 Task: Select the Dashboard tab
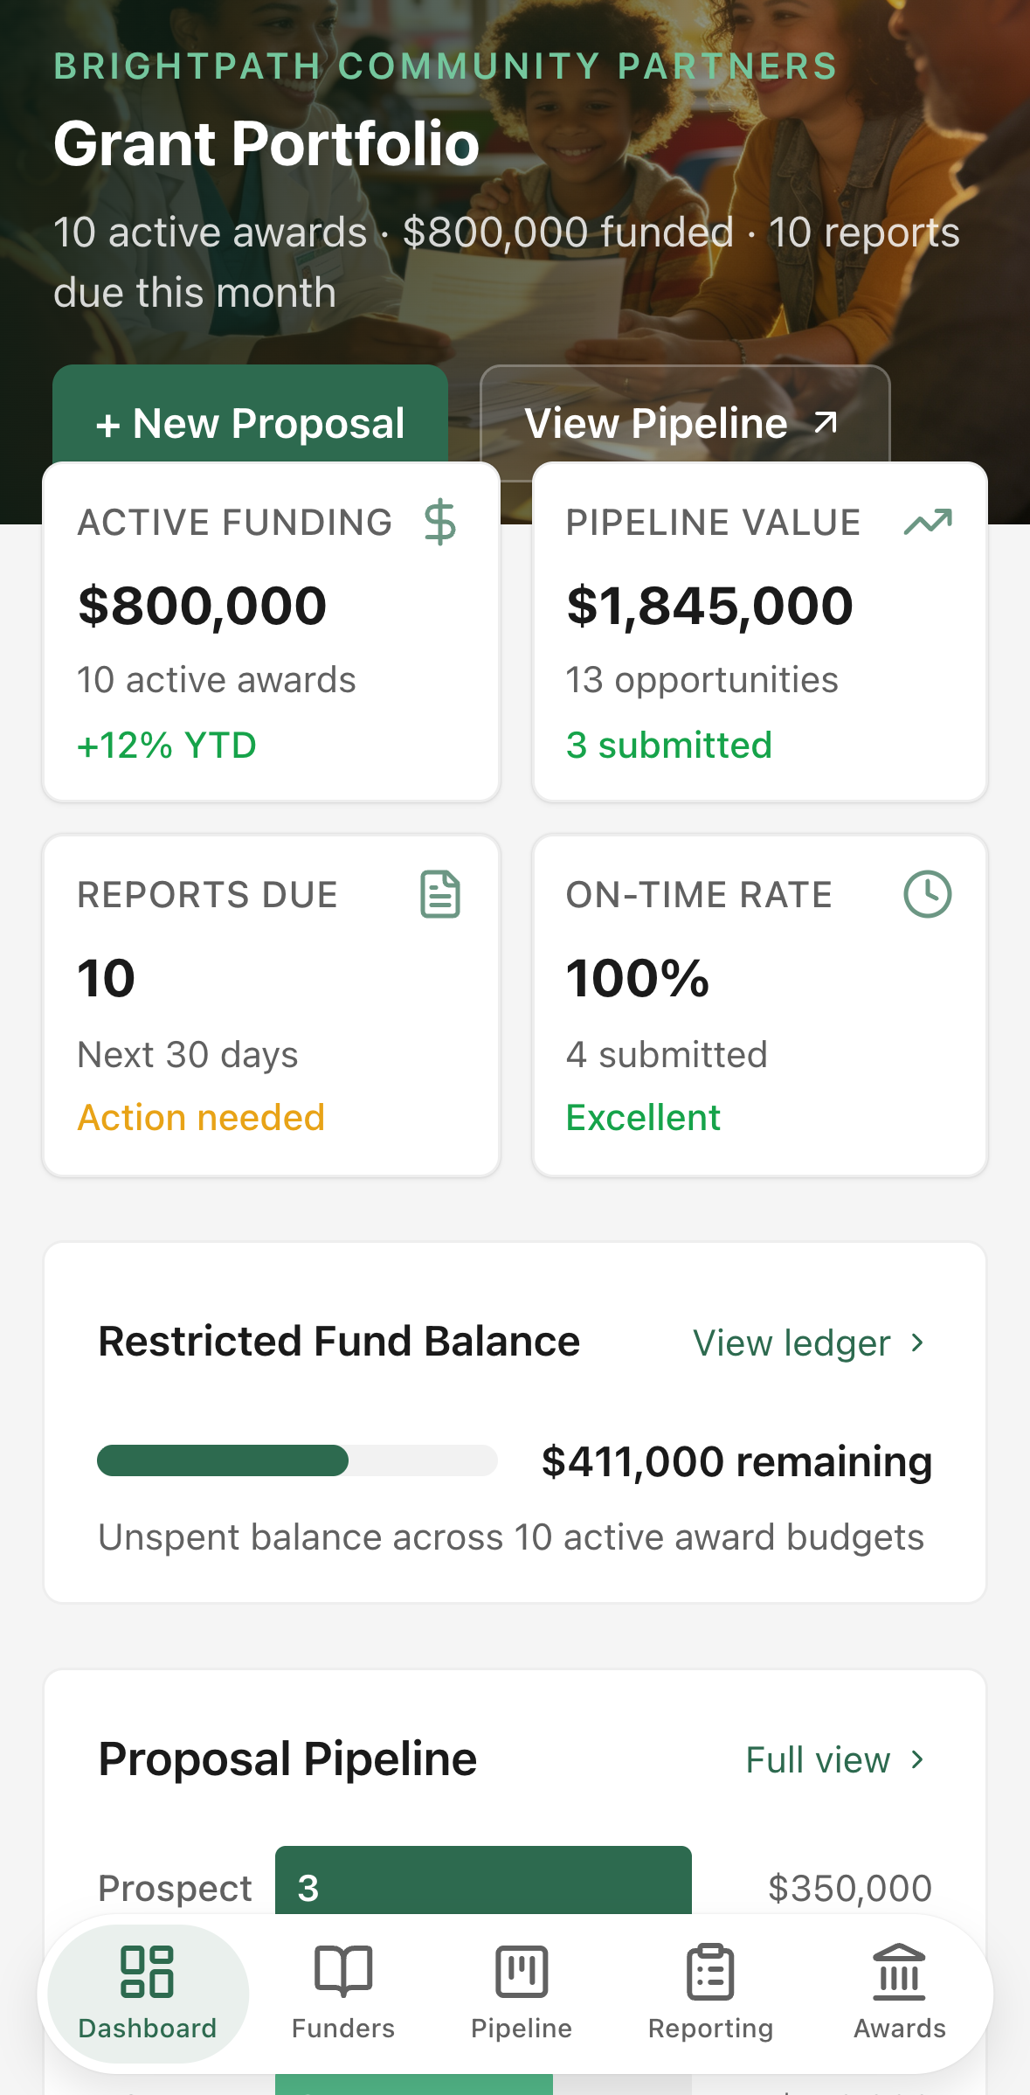coord(148,1994)
